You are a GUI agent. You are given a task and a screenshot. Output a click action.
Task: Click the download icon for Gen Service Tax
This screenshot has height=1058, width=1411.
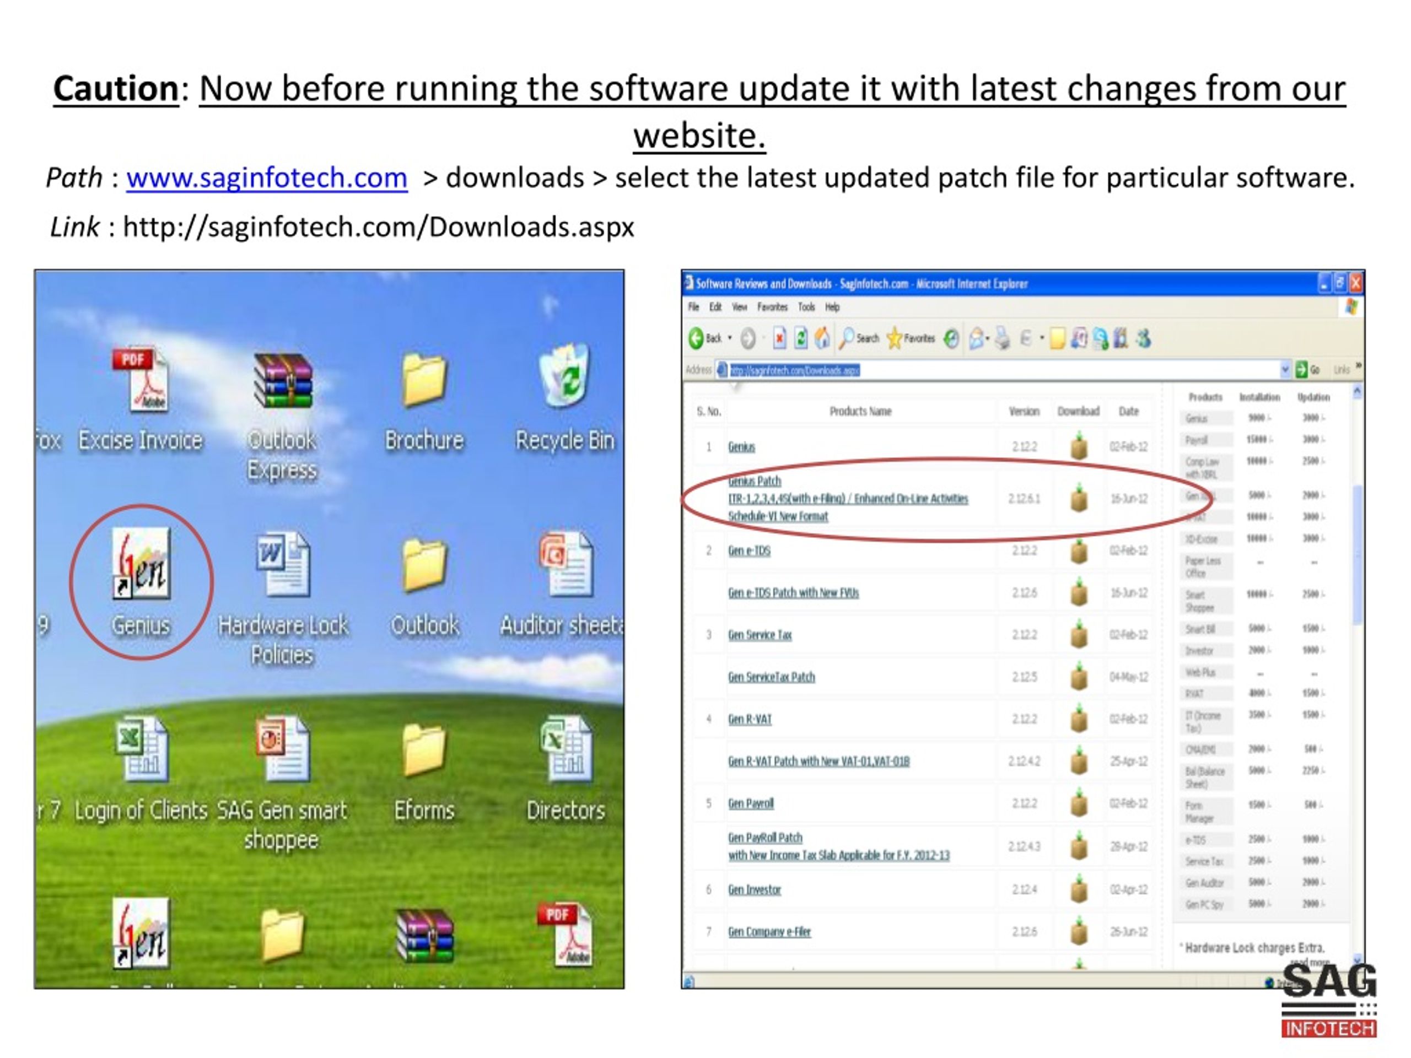coord(1079,635)
